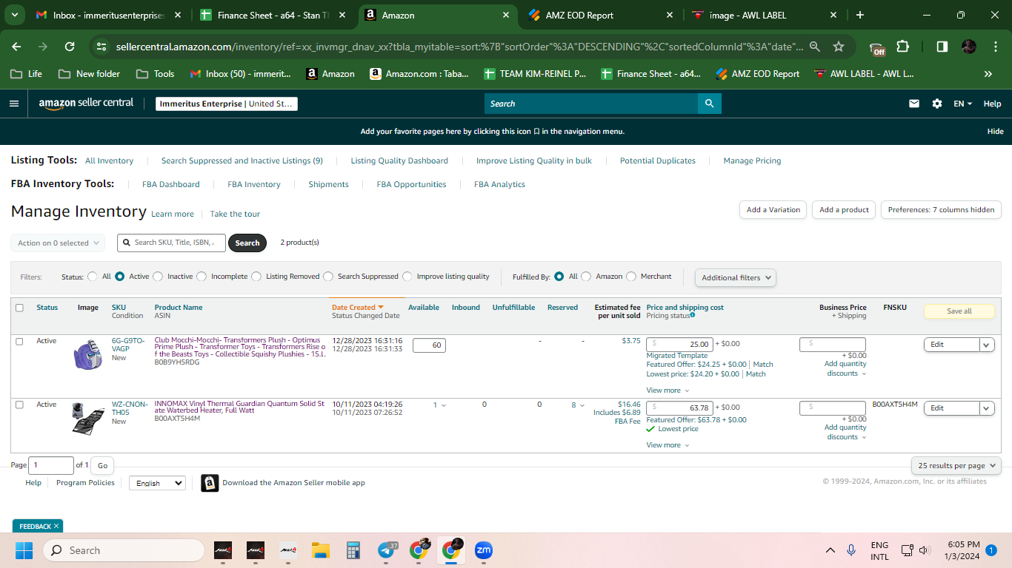Select the All status radio button
This screenshot has width=1012, height=568.
[93, 277]
